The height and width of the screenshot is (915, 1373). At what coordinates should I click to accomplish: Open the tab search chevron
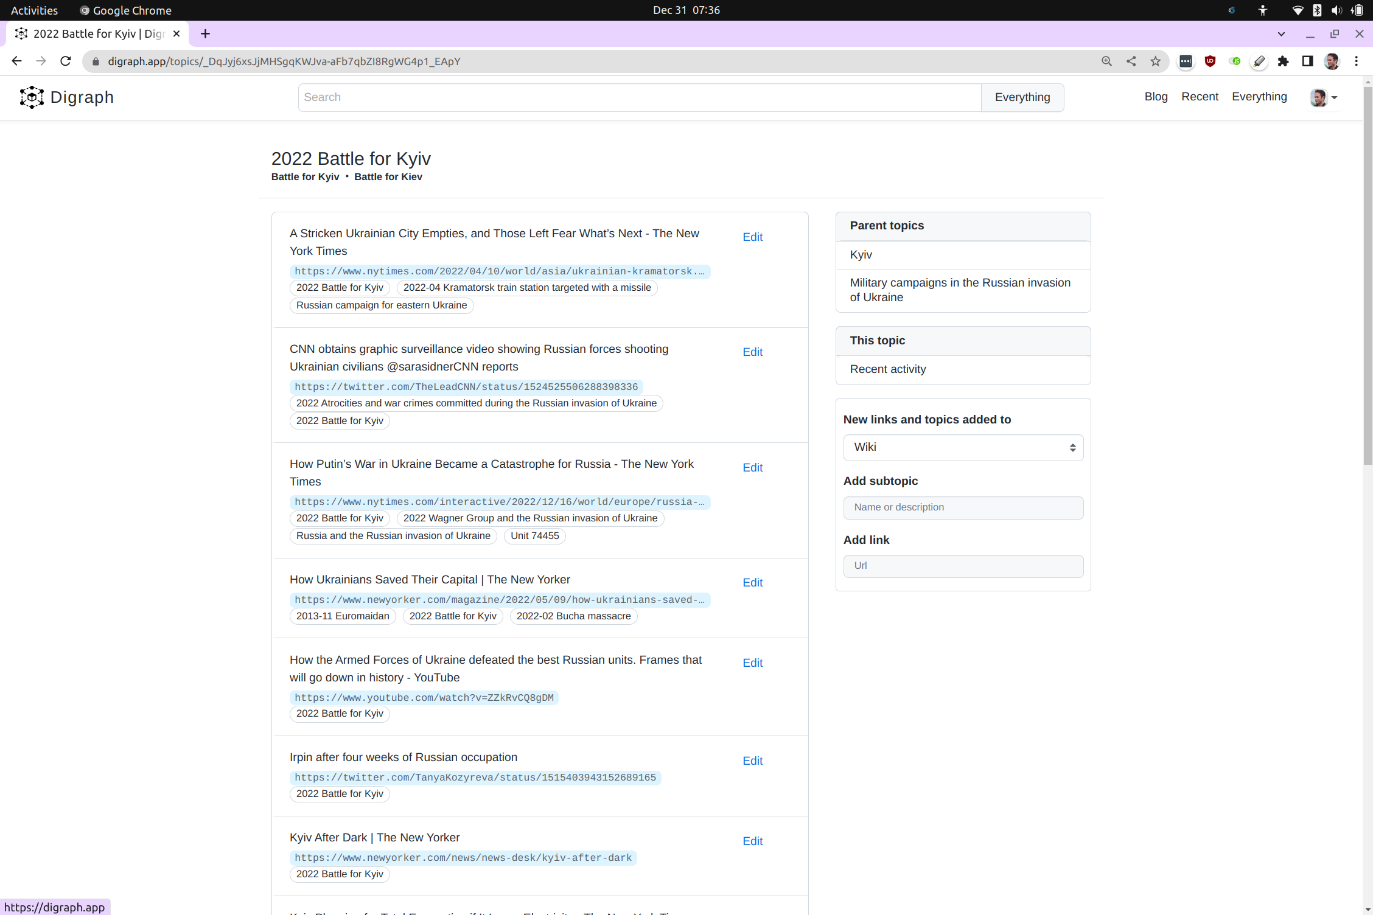tap(1281, 33)
